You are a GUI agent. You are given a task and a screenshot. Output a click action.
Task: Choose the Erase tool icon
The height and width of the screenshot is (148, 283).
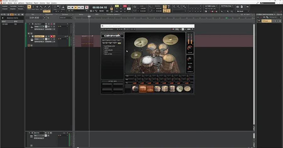(x=49, y=7)
